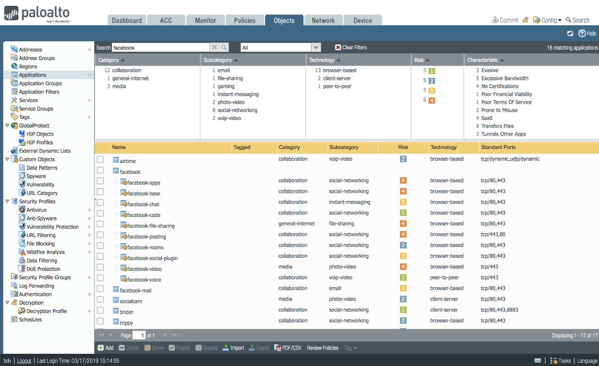Collapse the Custom Objects tree node
599x366 pixels.
point(7,159)
